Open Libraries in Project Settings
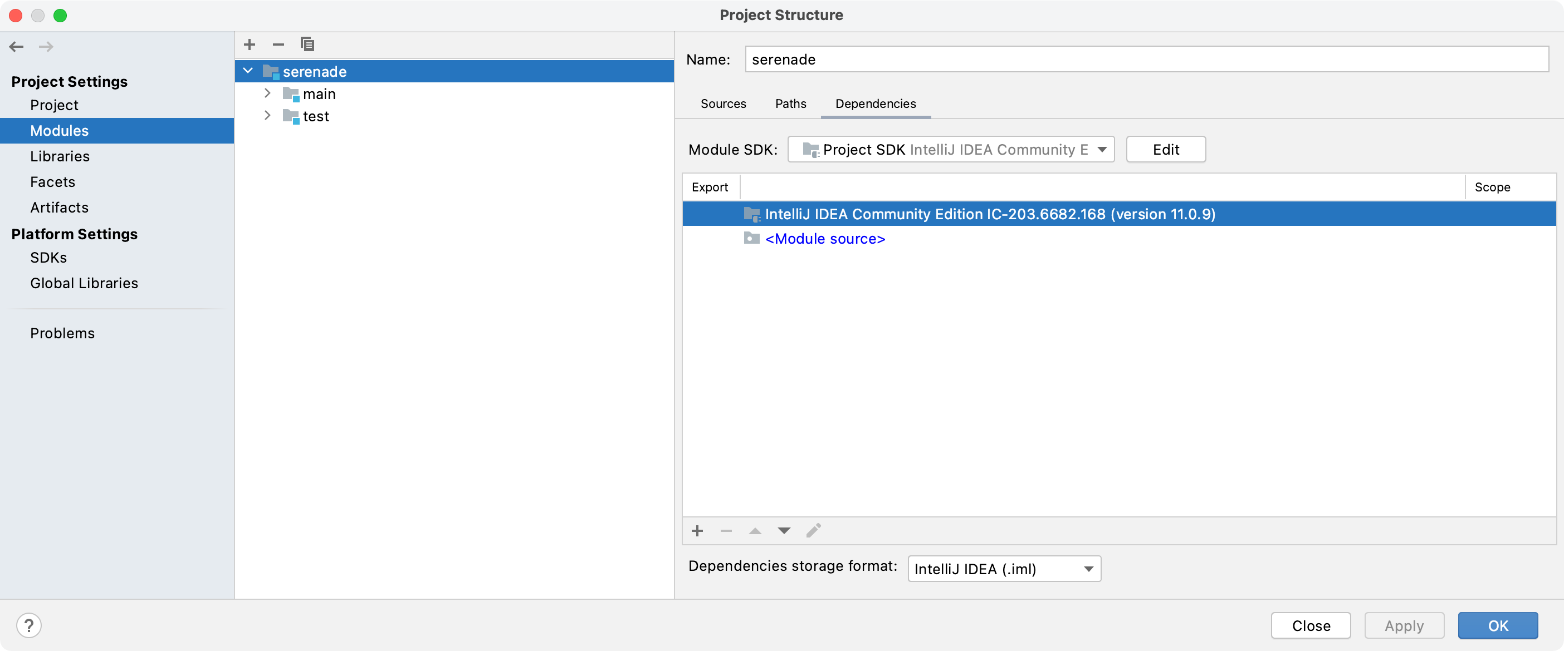The image size is (1564, 651). [x=60, y=156]
